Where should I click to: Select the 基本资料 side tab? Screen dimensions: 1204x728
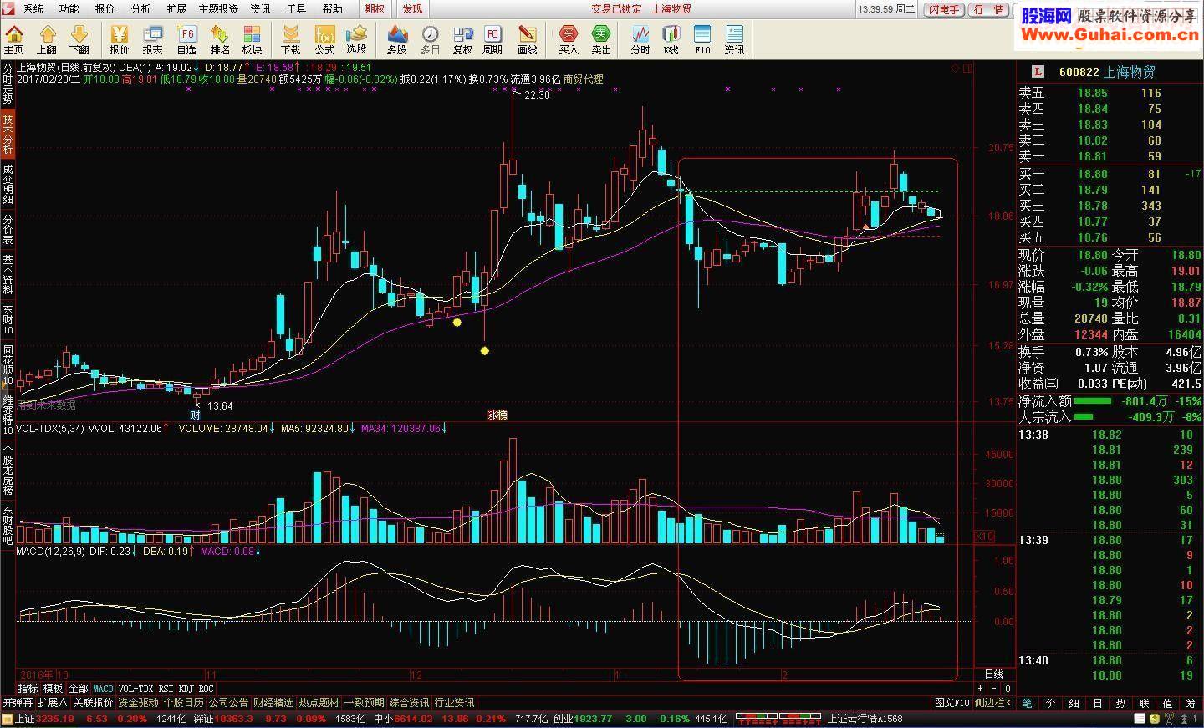[8, 275]
